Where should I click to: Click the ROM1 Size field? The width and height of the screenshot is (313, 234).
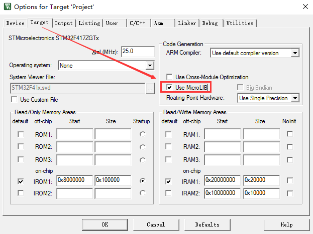coord(113,134)
